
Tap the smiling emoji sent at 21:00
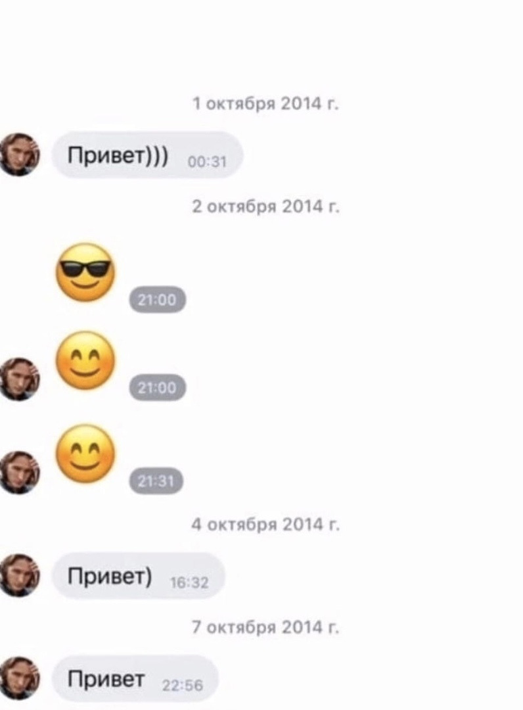pyautogui.click(x=85, y=360)
